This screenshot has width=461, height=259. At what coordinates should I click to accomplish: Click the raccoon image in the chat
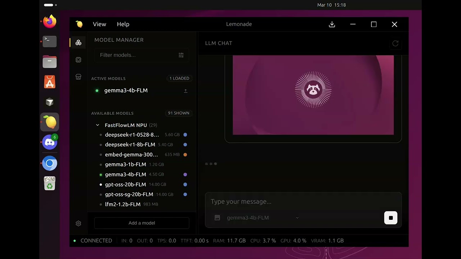pos(313,95)
